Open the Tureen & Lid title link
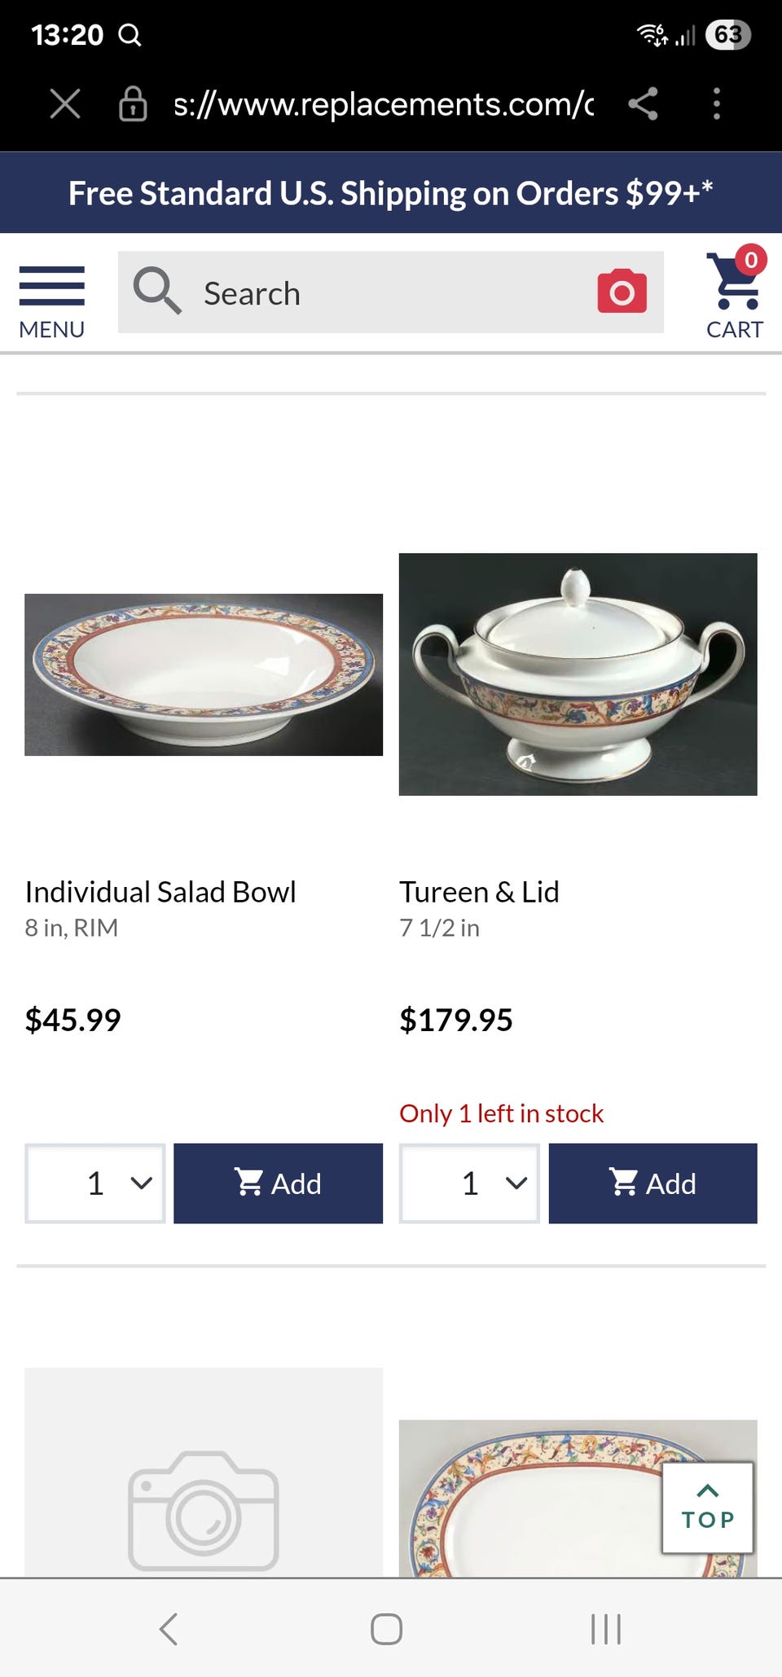 [479, 892]
